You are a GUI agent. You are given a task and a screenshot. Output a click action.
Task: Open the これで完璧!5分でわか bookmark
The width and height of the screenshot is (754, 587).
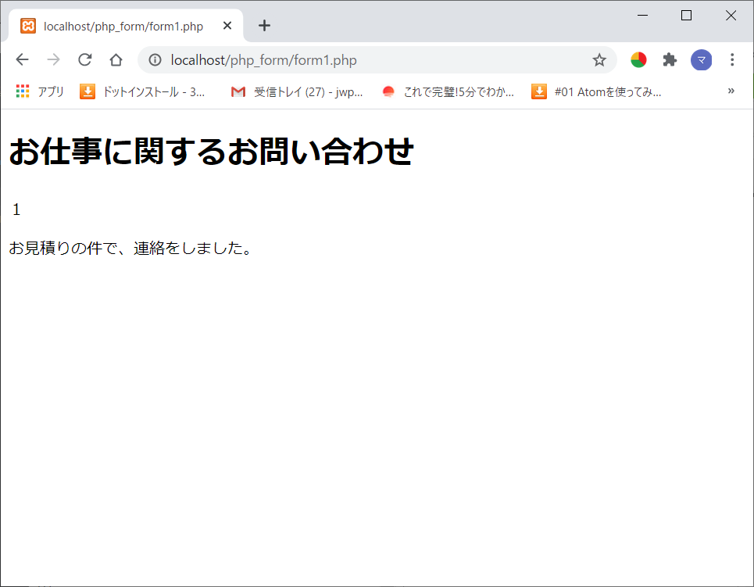448,91
